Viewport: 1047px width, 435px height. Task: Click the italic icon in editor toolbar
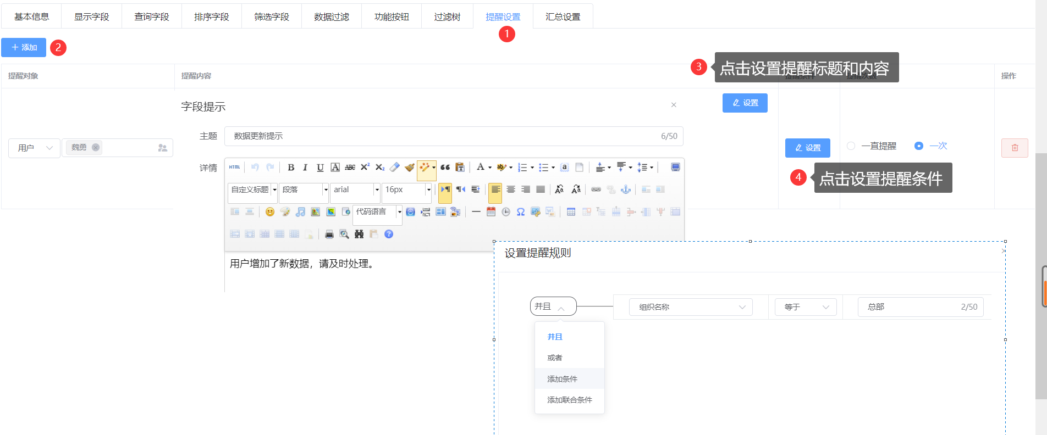point(305,168)
